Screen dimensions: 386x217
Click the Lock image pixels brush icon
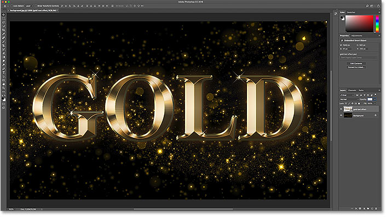point(349,103)
